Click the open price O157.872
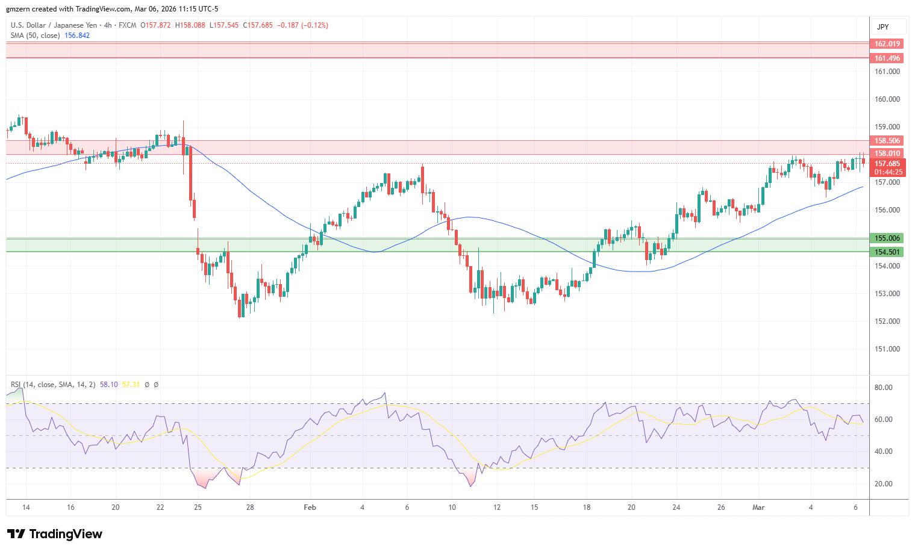Viewport: 915px width, 552px height. (x=155, y=25)
